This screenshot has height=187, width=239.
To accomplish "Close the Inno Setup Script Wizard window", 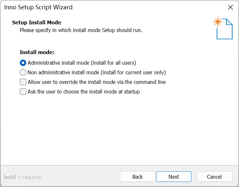I will [x=230, y=7].
